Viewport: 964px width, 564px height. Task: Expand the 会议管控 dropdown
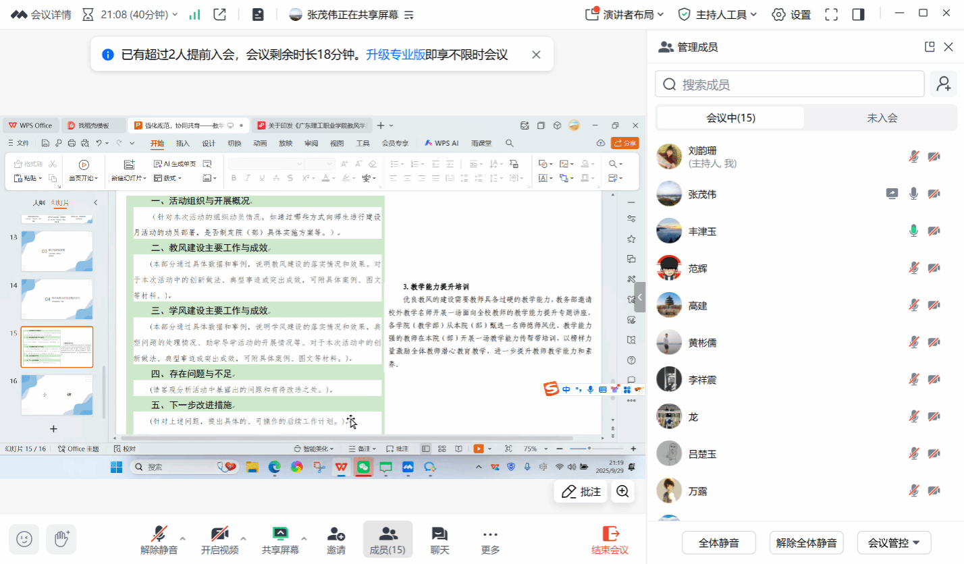tap(894, 542)
